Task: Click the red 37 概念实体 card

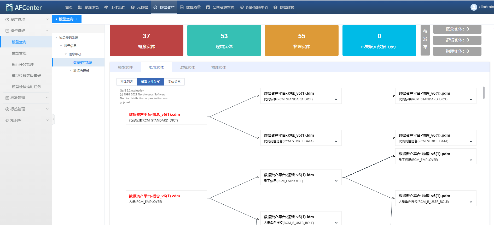Action: [x=147, y=40]
